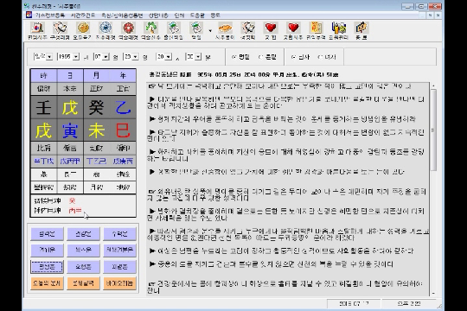Click the Korean flag calendar toolbar icon
The image size is (467, 311).
click(x=37, y=28)
